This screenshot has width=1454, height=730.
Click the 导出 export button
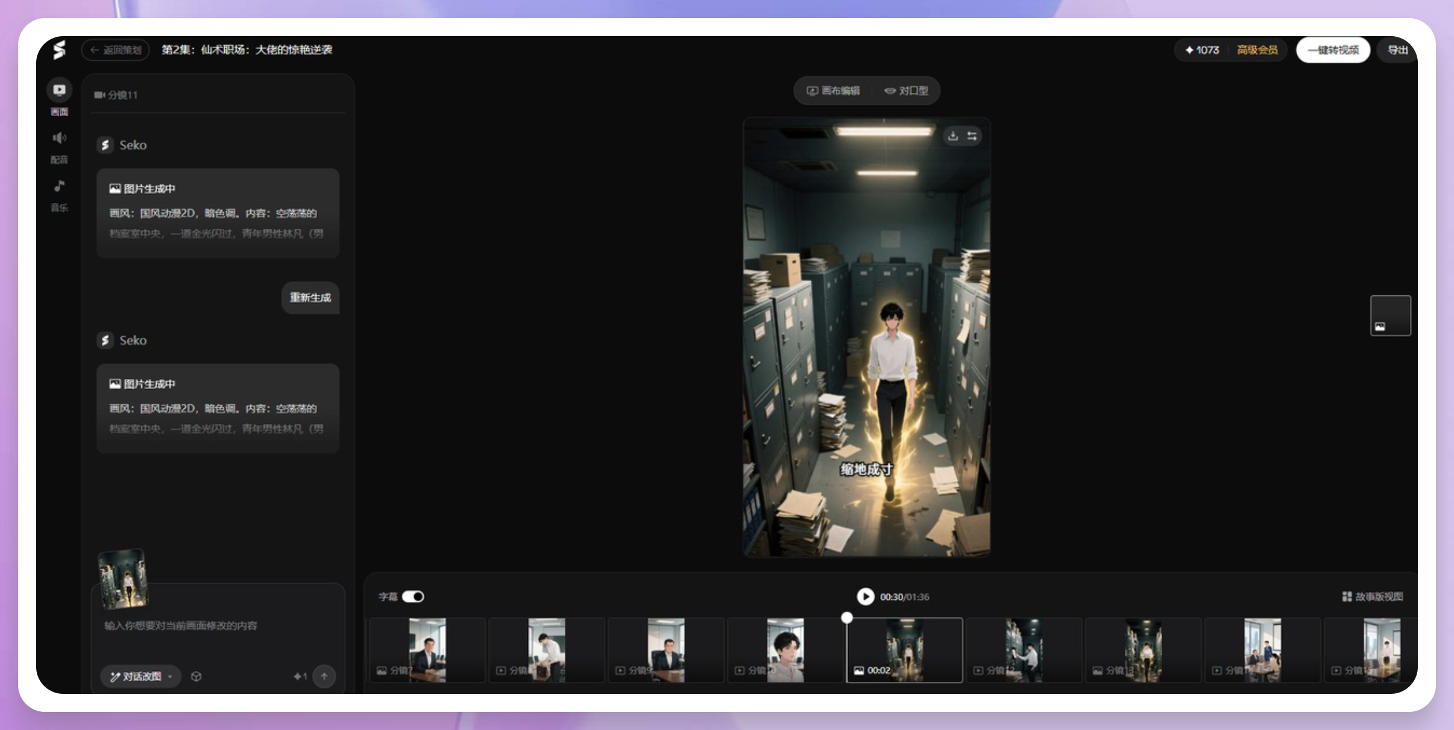(1397, 50)
